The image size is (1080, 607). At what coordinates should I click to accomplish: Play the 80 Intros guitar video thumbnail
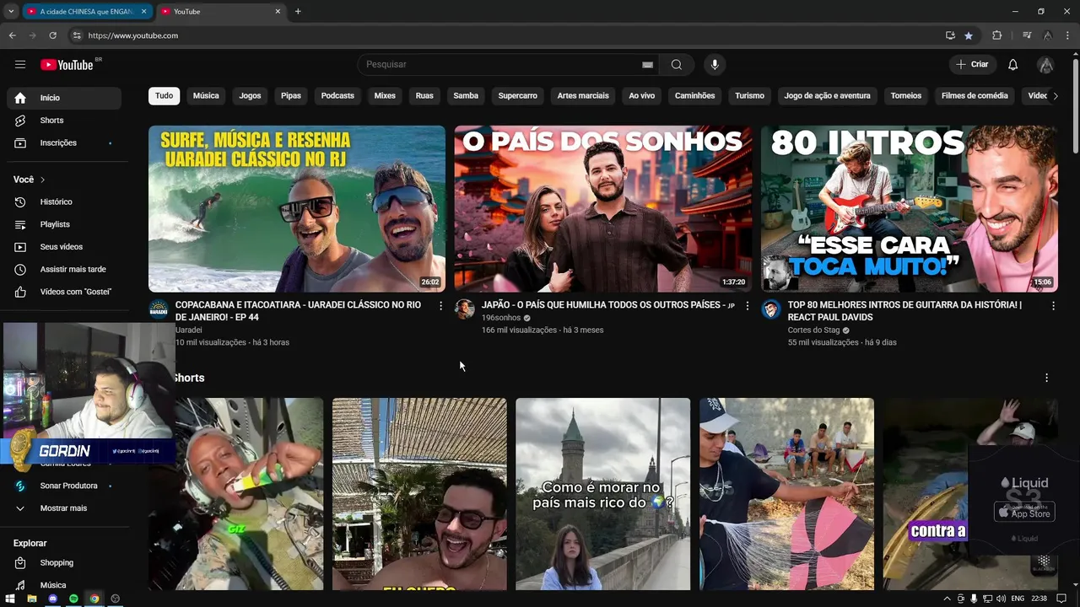(910, 208)
